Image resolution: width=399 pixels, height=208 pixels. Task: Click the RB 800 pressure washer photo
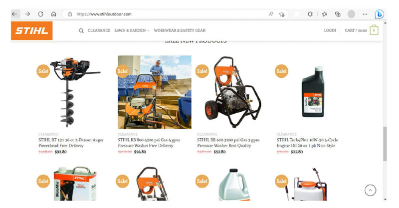pyautogui.click(x=155, y=92)
